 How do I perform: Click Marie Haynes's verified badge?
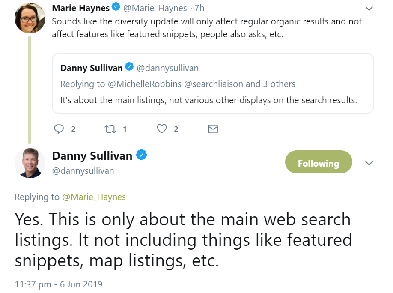(116, 7)
